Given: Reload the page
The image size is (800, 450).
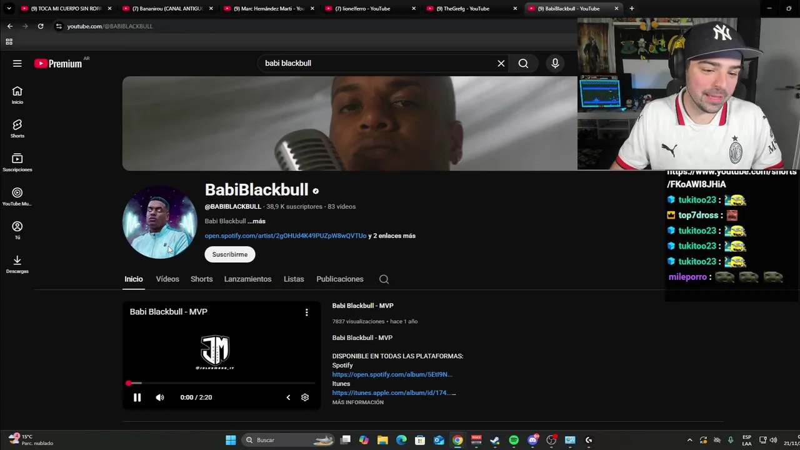Looking at the screenshot, I should tap(41, 26).
